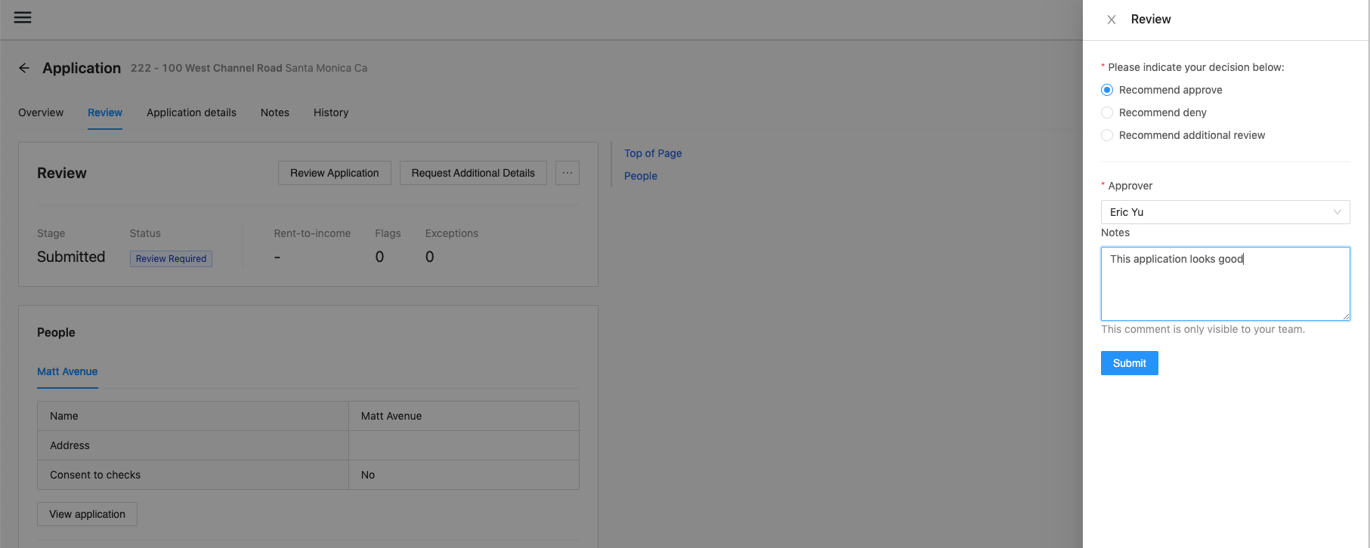Click the Exceptions label
The height and width of the screenshot is (548, 1370).
452,233
